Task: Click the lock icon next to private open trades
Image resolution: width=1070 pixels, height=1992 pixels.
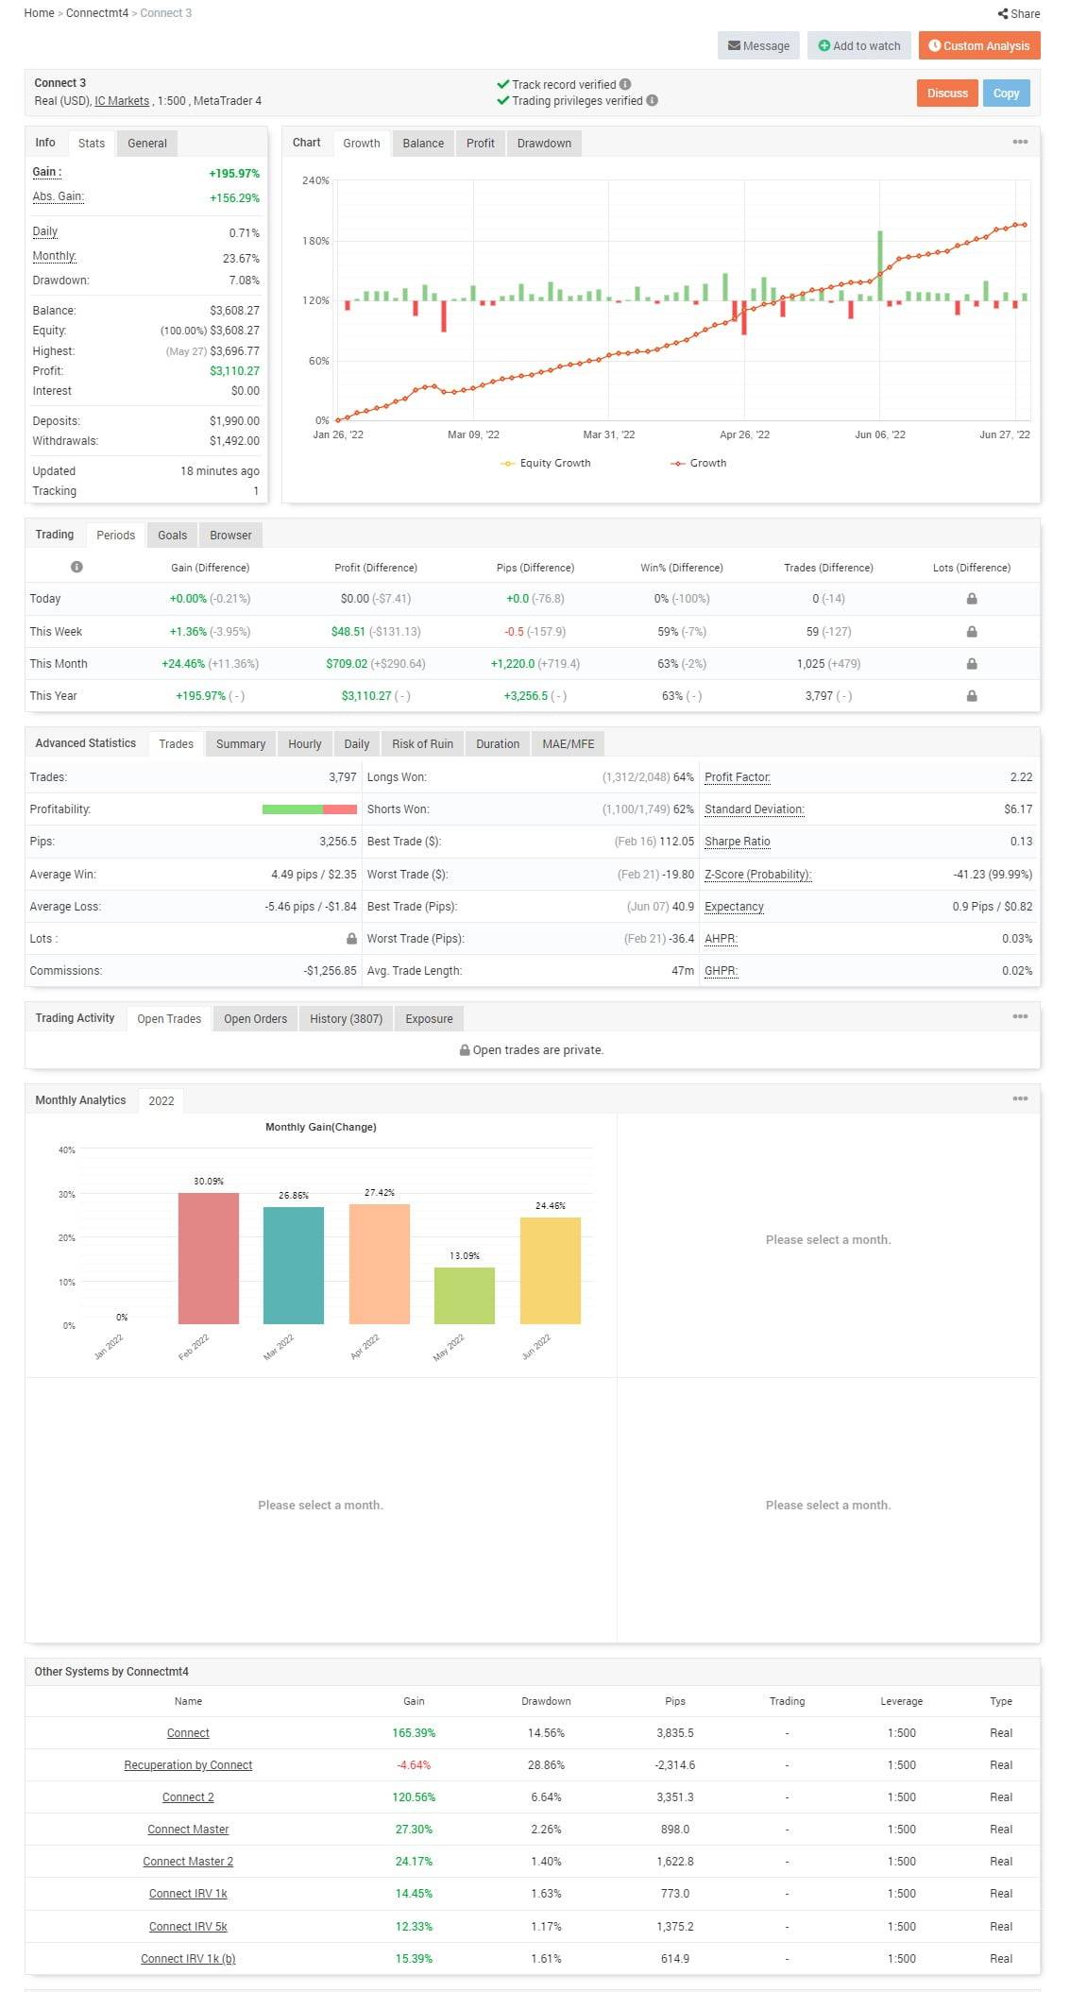Action: [x=465, y=1050]
